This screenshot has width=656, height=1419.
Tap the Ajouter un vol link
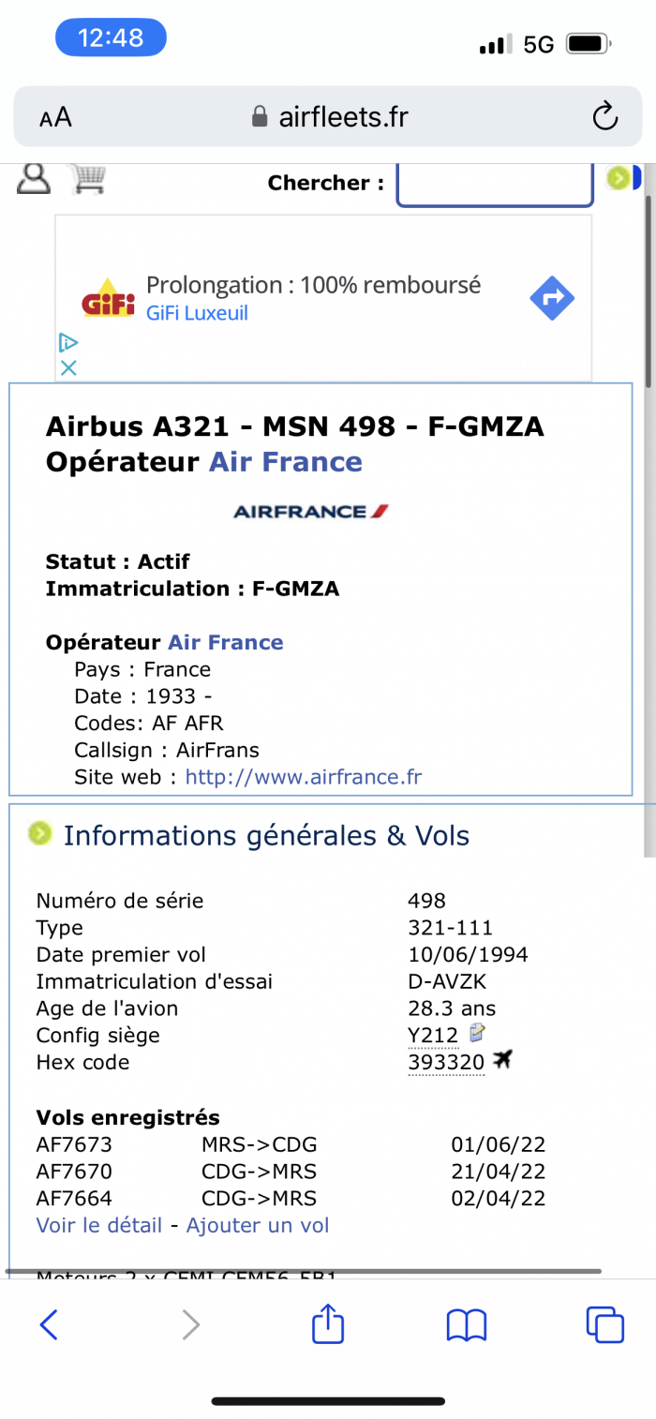pos(258,1225)
